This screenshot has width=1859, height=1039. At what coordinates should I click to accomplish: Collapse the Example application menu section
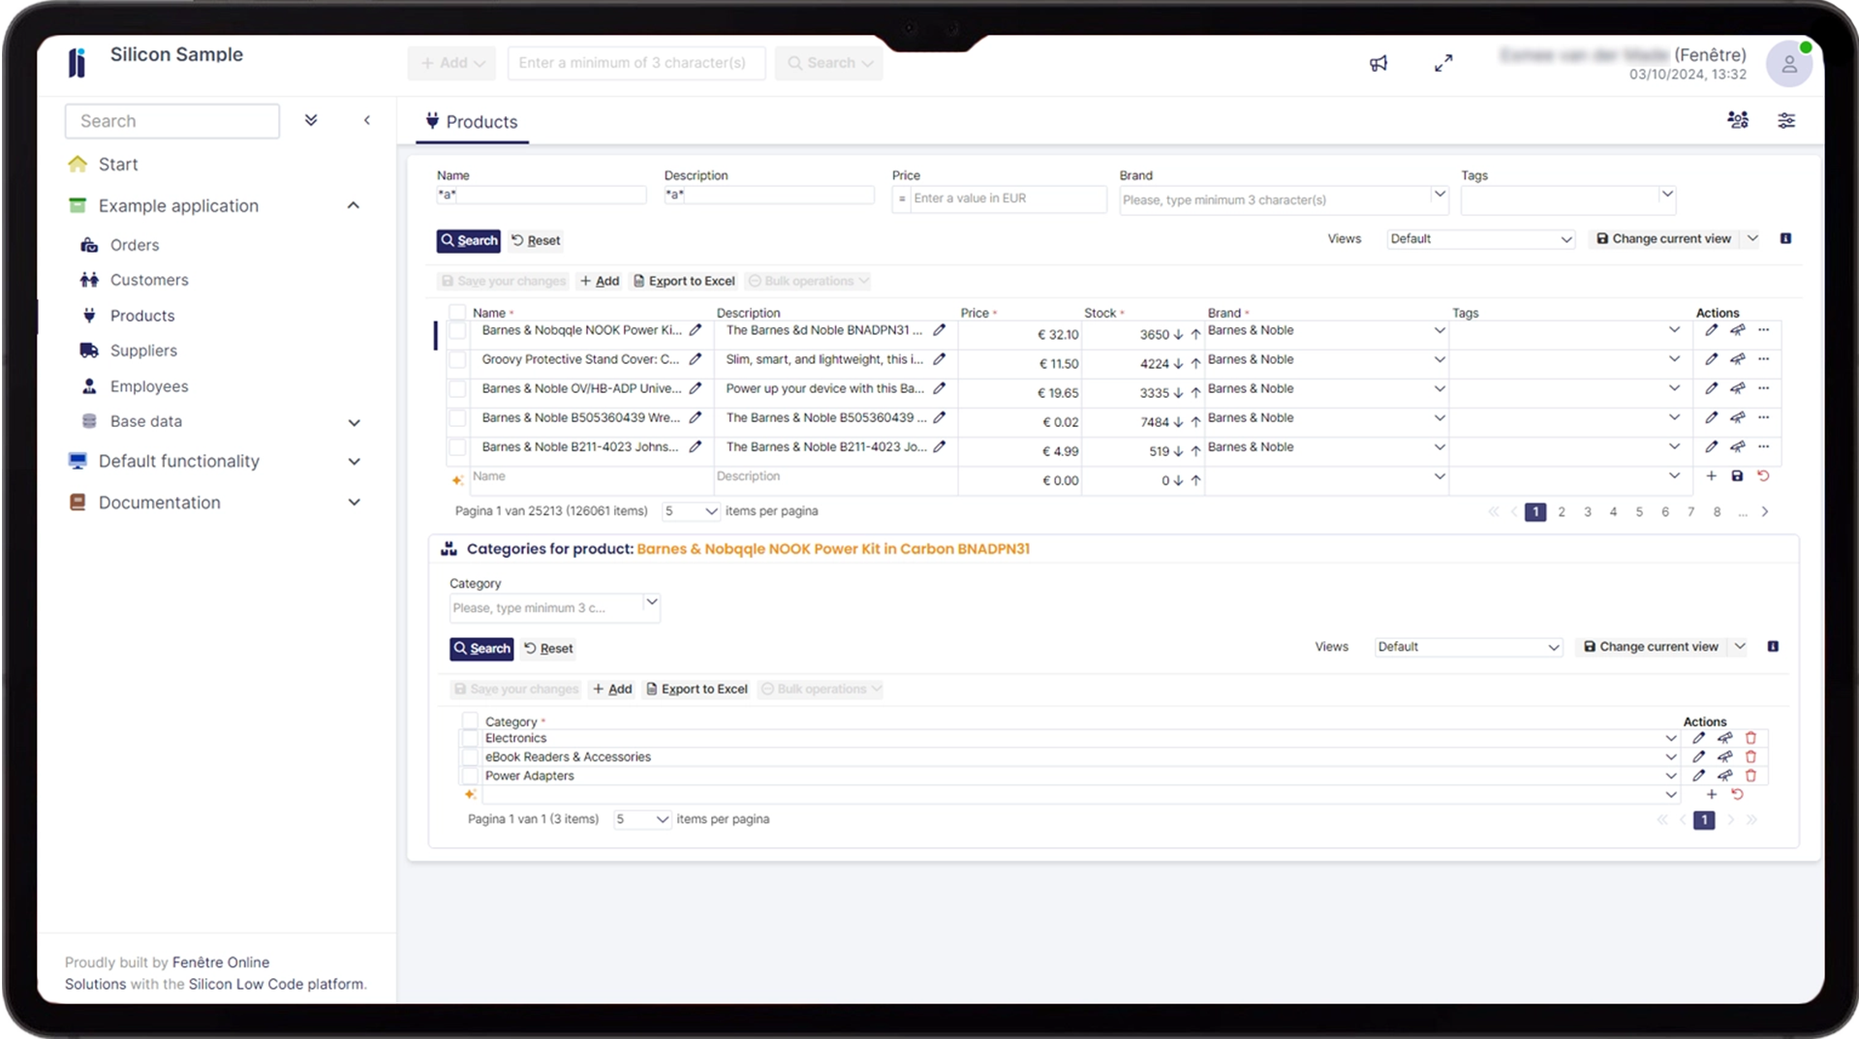[x=353, y=205]
